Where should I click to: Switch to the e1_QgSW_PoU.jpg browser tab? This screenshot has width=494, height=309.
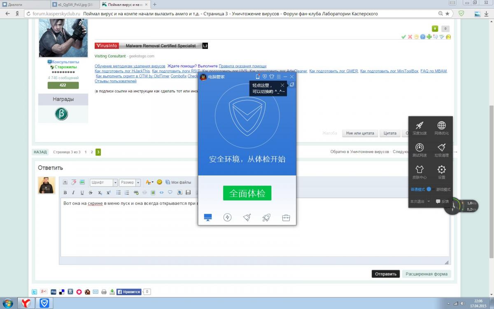[x=74, y=4]
